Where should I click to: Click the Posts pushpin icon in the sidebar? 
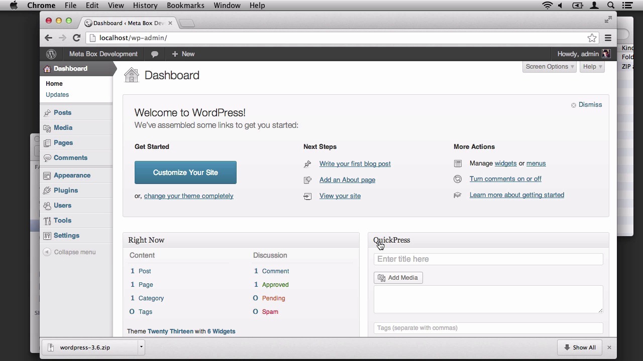47,113
